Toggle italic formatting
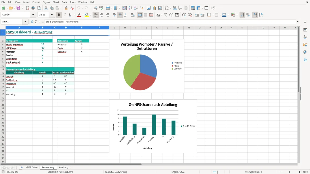The image size is (310, 174). (65, 15)
